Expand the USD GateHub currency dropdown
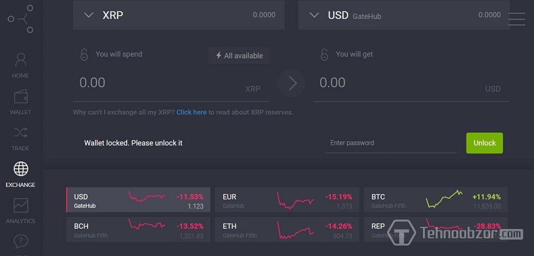534x256 pixels. (314, 15)
